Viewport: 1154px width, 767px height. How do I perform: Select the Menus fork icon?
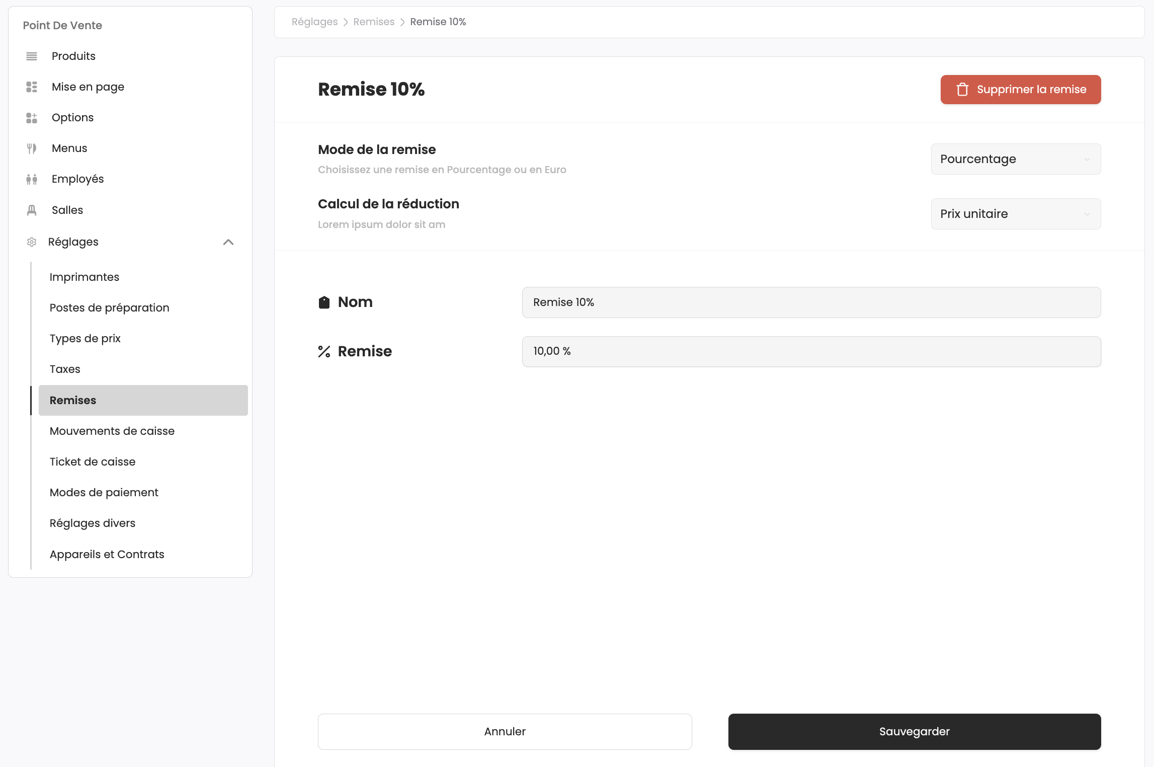32,148
